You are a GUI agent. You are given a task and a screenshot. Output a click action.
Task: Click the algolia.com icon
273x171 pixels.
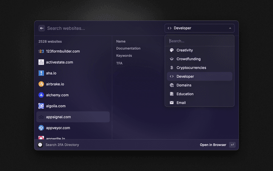click(x=41, y=106)
